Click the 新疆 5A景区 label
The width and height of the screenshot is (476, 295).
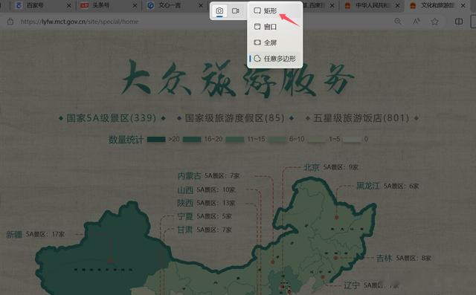click(x=36, y=234)
